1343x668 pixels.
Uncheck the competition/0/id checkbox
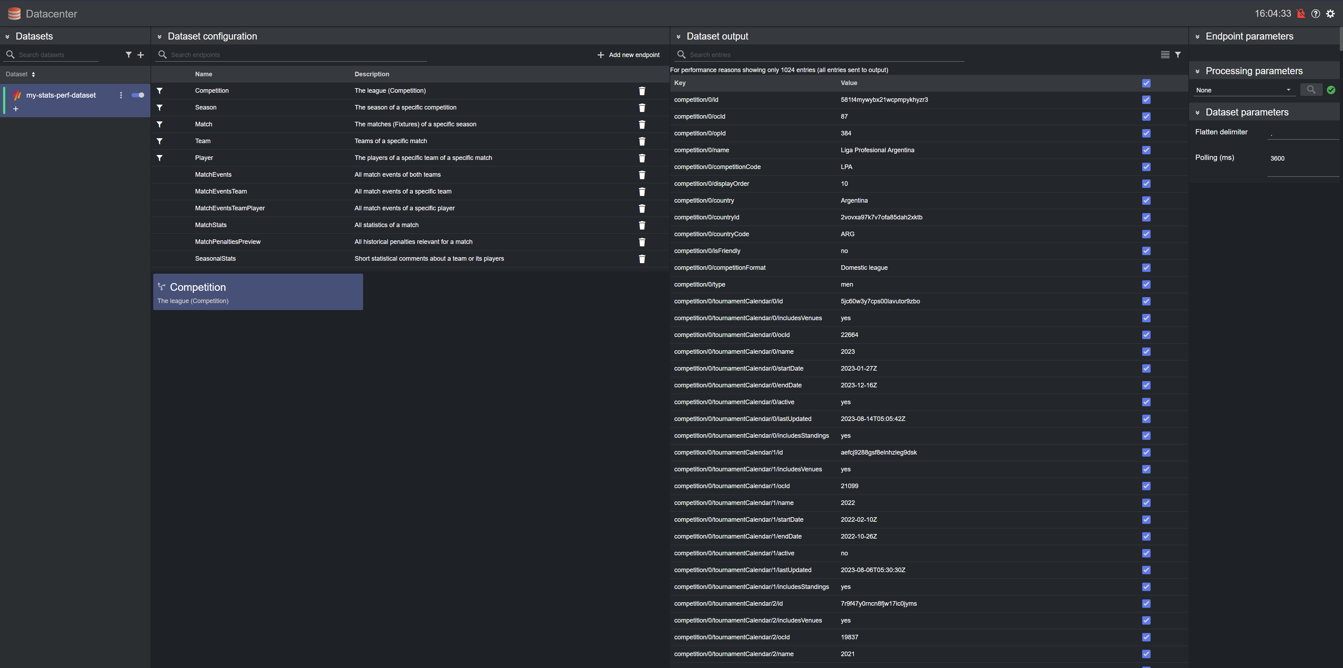point(1146,100)
